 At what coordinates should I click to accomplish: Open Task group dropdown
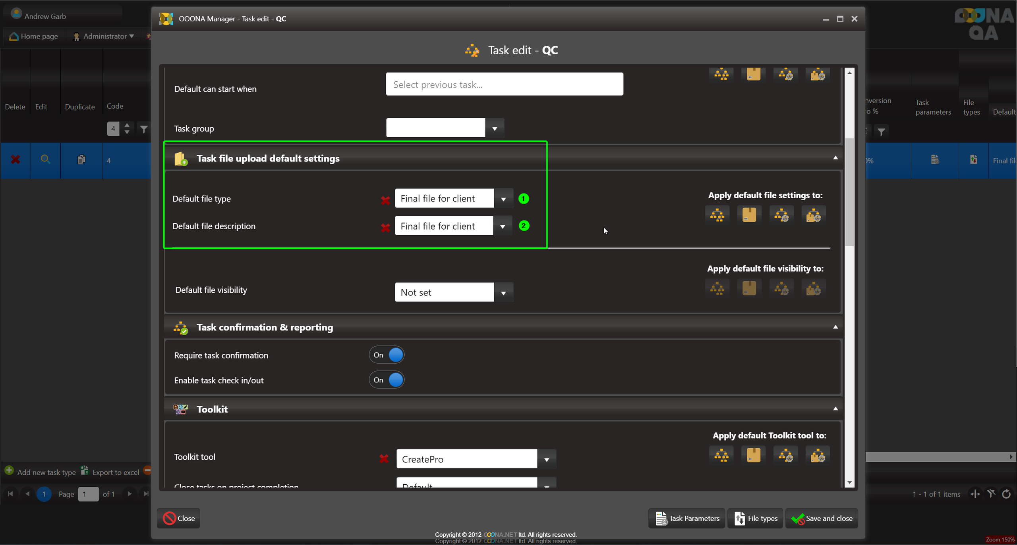coord(494,129)
